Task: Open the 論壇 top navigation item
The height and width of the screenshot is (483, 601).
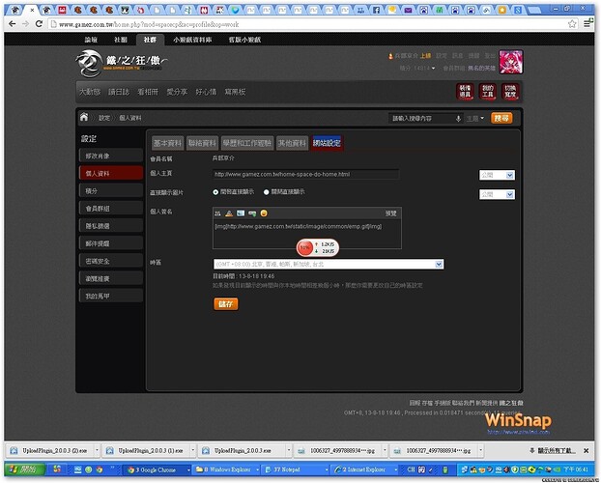Action: point(91,40)
